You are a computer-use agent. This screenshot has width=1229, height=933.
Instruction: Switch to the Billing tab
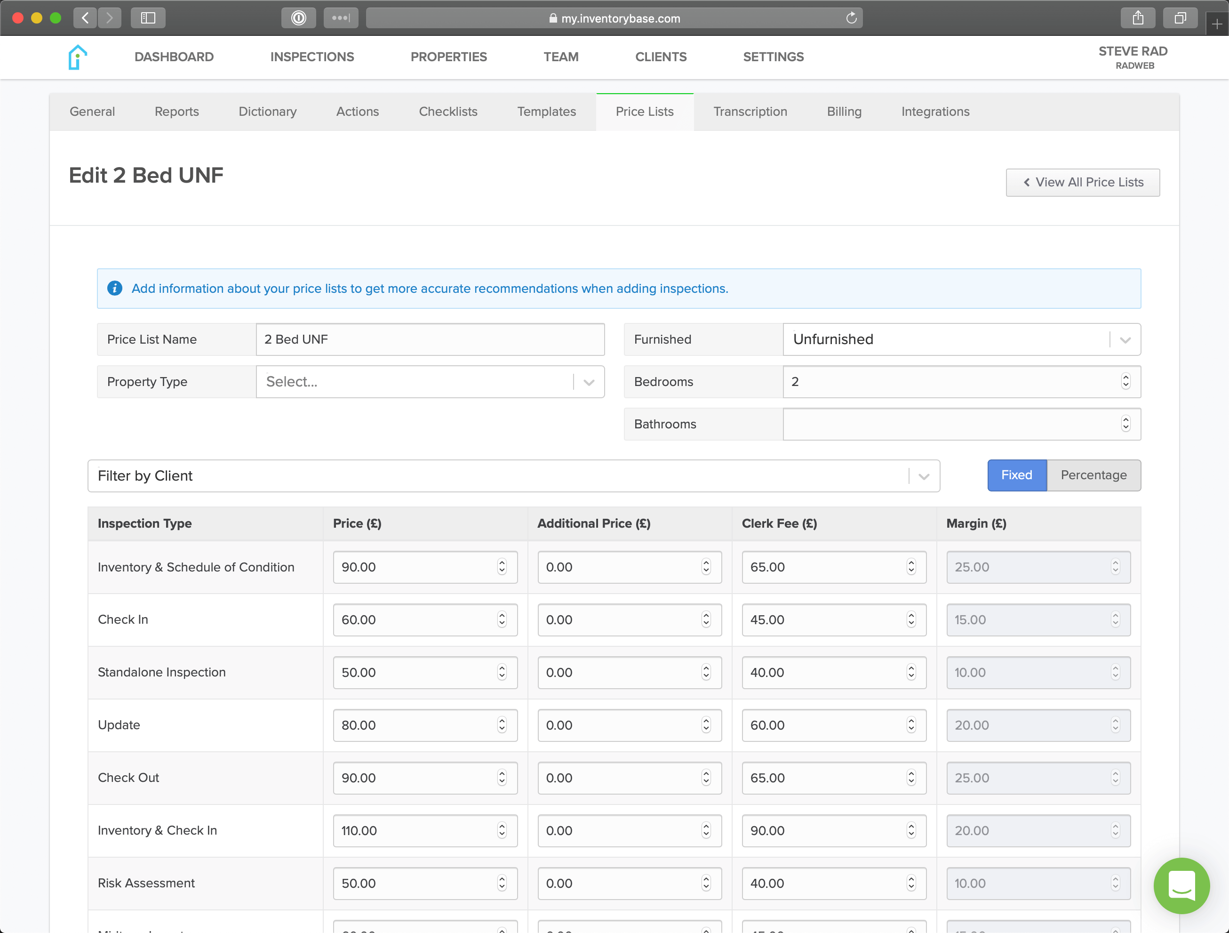(844, 111)
